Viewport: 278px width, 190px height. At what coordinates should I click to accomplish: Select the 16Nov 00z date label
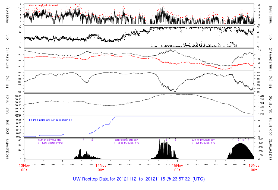pyautogui.click(x=254, y=167)
